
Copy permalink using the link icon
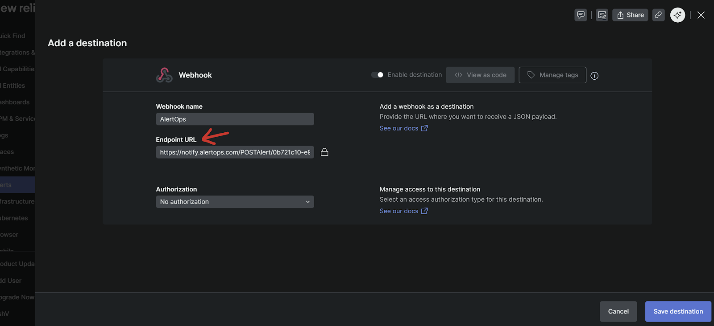[658, 15]
